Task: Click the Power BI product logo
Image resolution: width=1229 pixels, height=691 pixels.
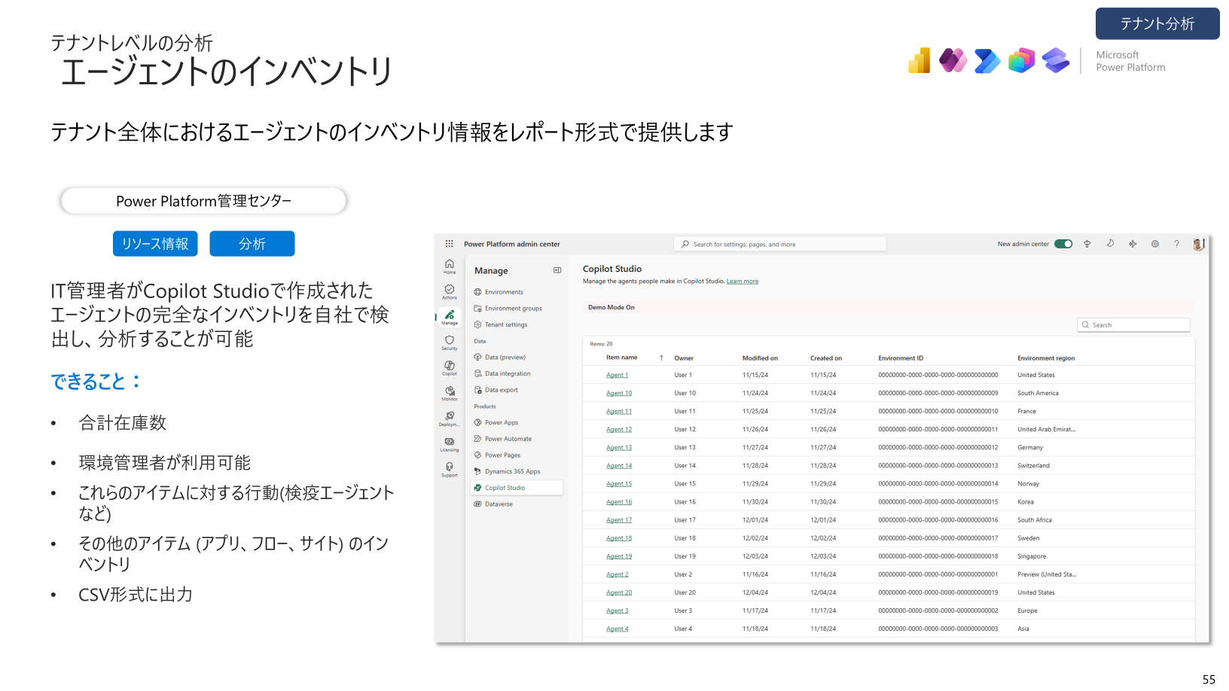Action: click(x=919, y=60)
